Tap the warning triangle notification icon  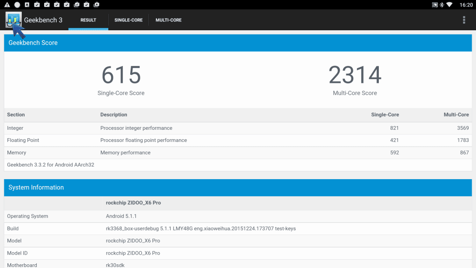(x=7, y=5)
